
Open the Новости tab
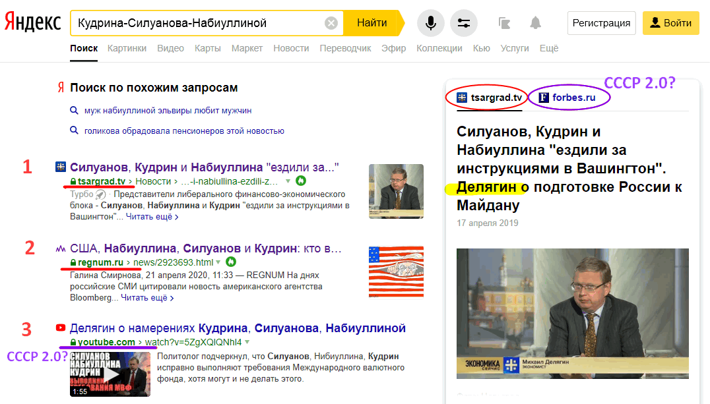click(291, 48)
